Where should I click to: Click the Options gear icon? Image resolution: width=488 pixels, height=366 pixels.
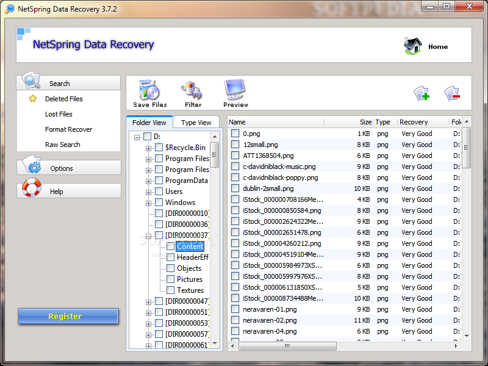32,164
